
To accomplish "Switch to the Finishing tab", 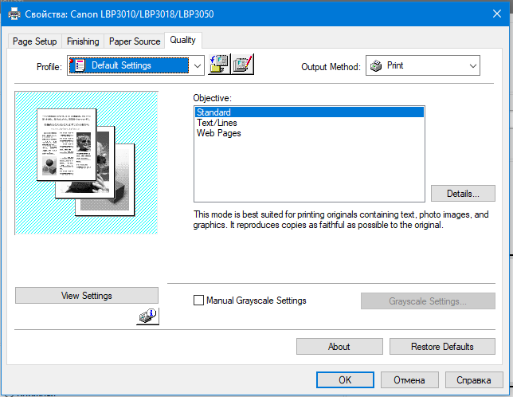I will 83,41.
